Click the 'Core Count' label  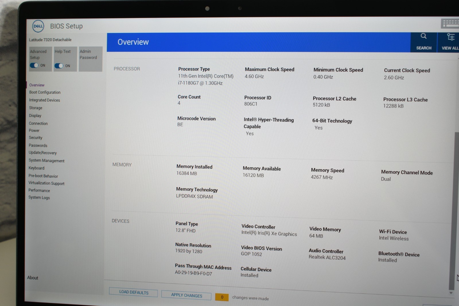(x=189, y=97)
